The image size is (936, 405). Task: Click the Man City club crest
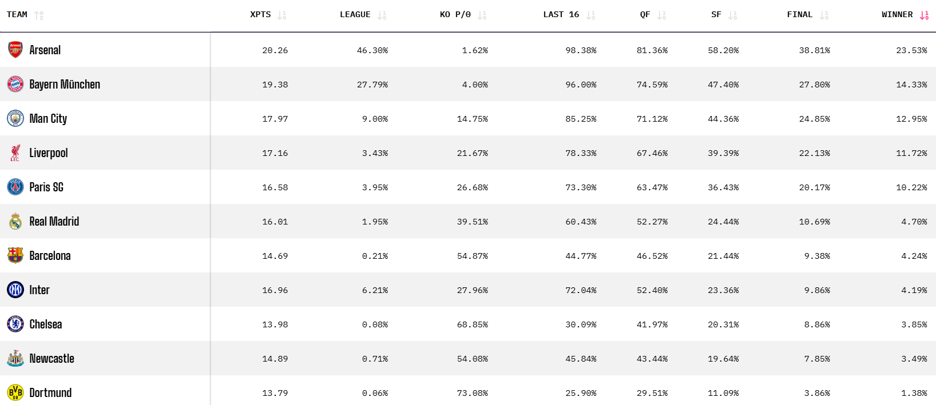coord(15,118)
